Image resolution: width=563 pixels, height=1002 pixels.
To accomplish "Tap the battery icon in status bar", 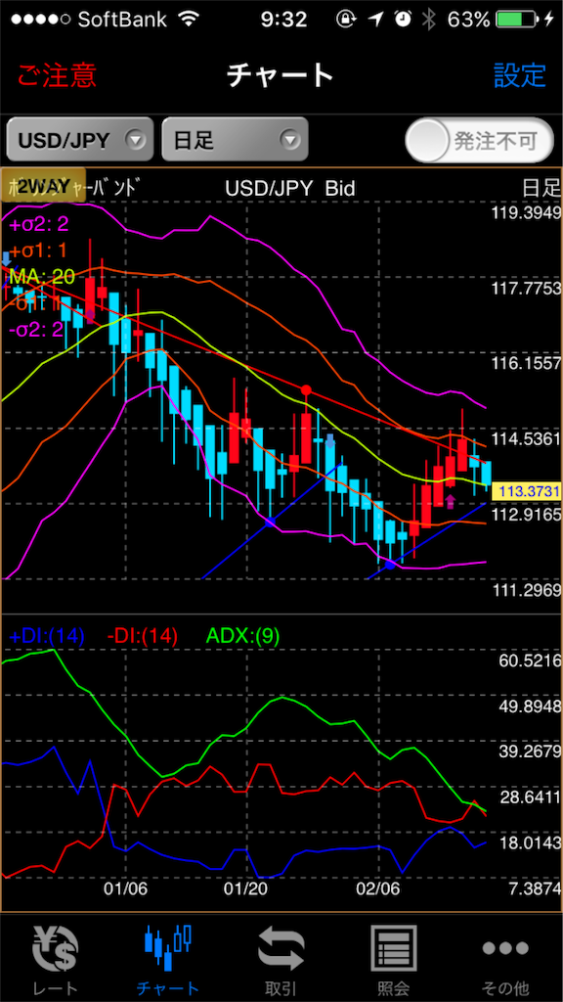I will (x=516, y=20).
